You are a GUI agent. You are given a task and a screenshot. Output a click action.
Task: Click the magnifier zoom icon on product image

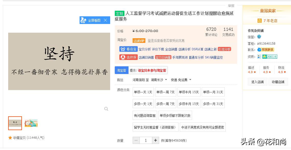(106, 109)
